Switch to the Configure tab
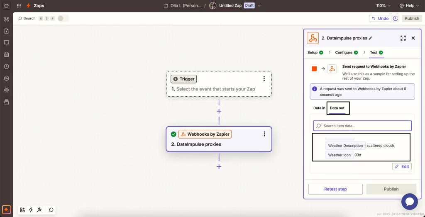Viewport: 425px width, 217px height. click(x=347, y=53)
